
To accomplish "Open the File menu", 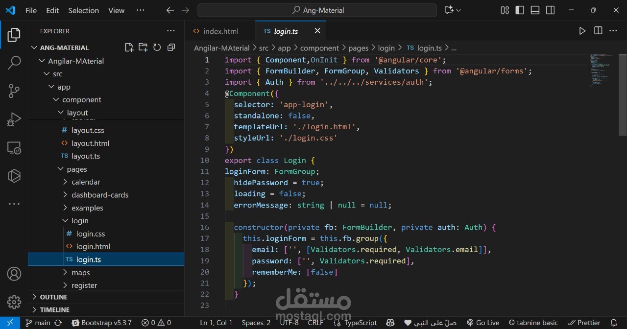I will (31, 10).
